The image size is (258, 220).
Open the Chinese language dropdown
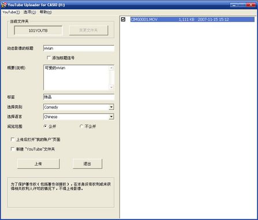111,116
